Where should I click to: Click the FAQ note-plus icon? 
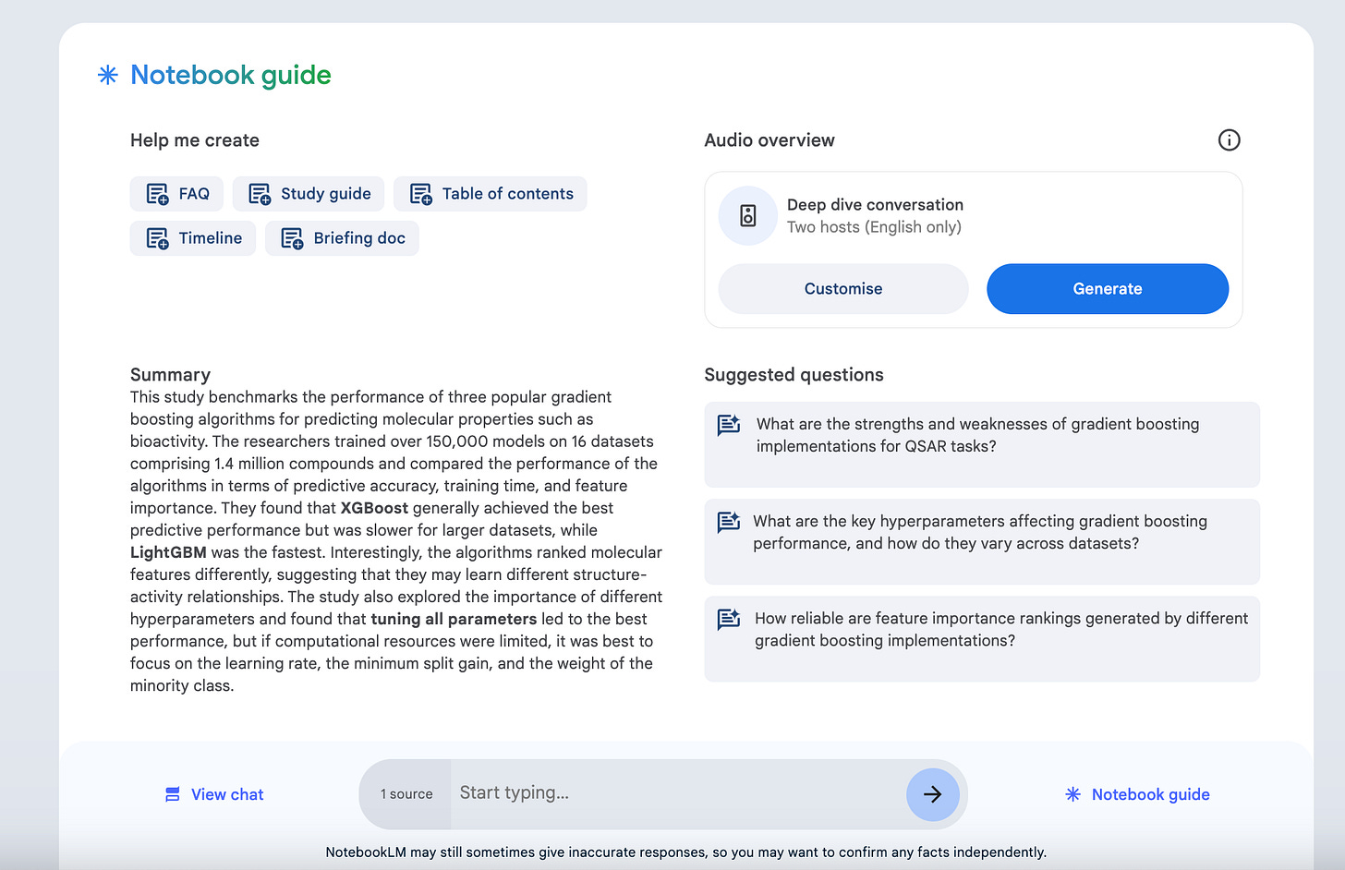(158, 194)
